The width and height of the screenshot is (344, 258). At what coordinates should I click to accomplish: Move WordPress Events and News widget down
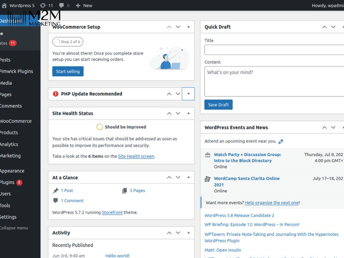click(x=333, y=127)
